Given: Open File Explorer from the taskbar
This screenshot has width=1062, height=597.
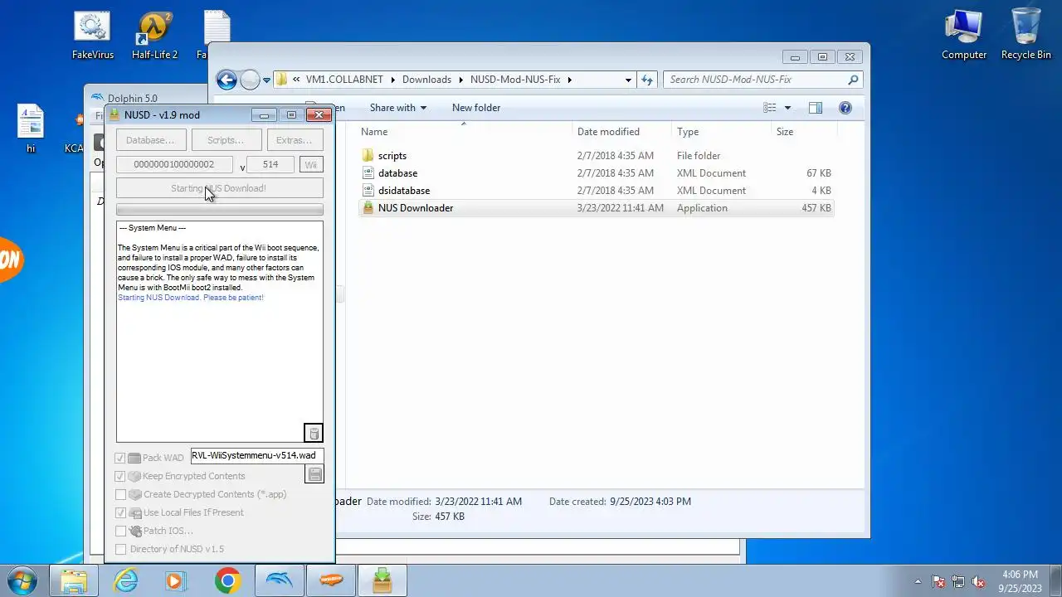Looking at the screenshot, I should pyautogui.click(x=74, y=580).
